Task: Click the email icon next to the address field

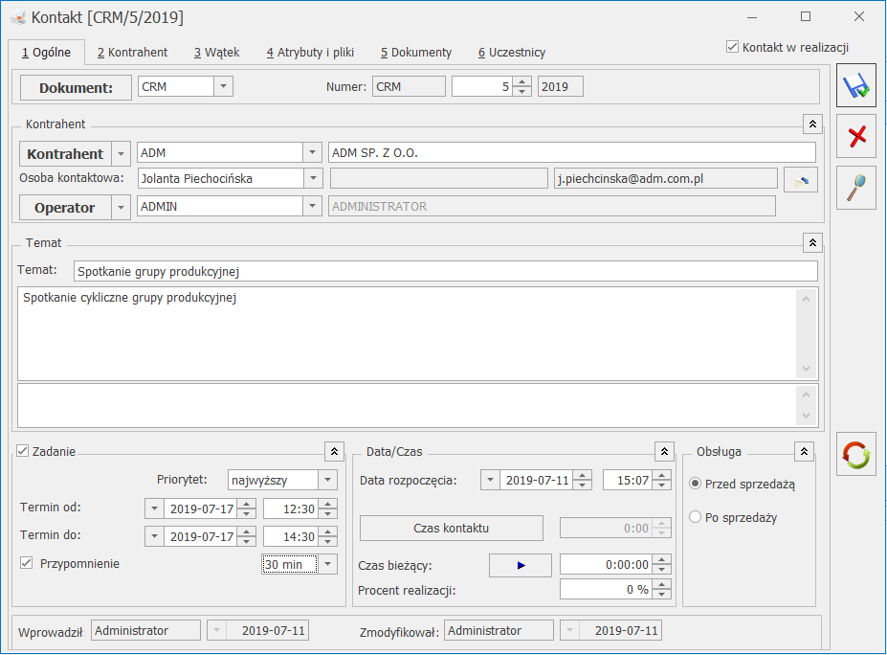Action: [800, 179]
